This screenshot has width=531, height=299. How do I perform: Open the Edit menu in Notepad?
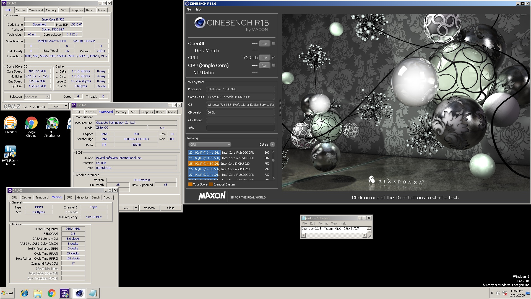coord(313,223)
